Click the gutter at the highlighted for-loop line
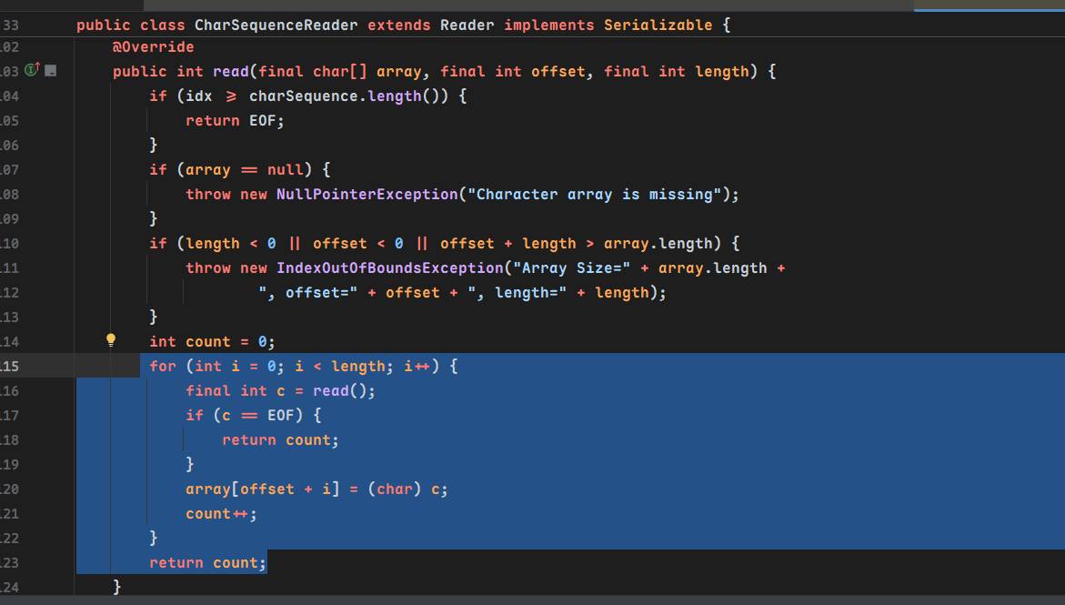Screen dimensions: 1065x605 click(x=36, y=366)
